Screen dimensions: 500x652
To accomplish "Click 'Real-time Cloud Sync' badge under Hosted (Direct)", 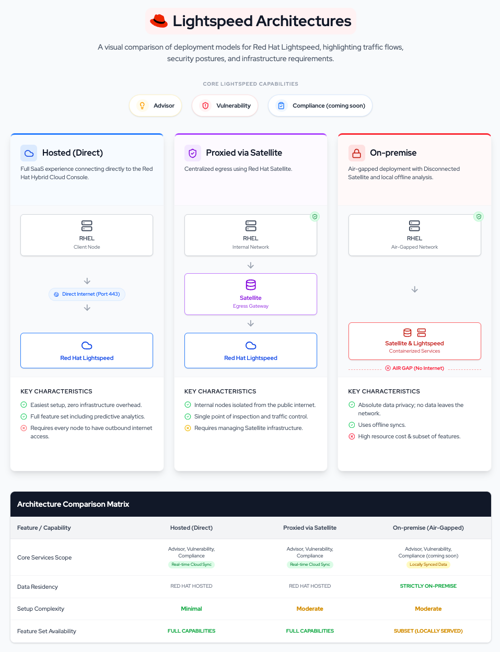I will click(x=191, y=564).
